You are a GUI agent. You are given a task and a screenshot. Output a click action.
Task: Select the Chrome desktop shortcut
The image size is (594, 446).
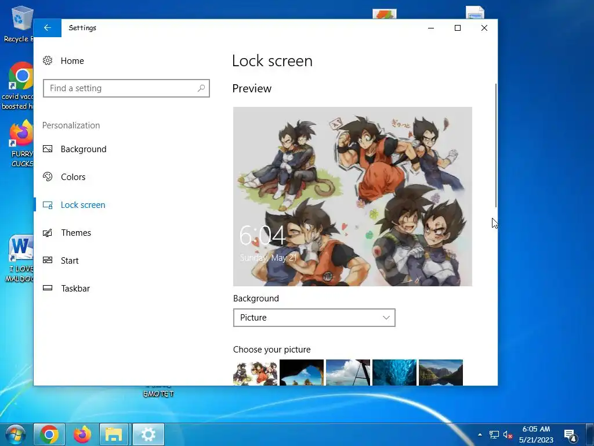18,87
